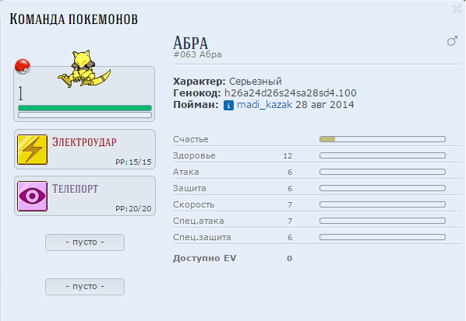Image resolution: width=466 pixels, height=321 pixels.
Task: Click the male gender symbol icon
Action: pyautogui.click(x=452, y=40)
